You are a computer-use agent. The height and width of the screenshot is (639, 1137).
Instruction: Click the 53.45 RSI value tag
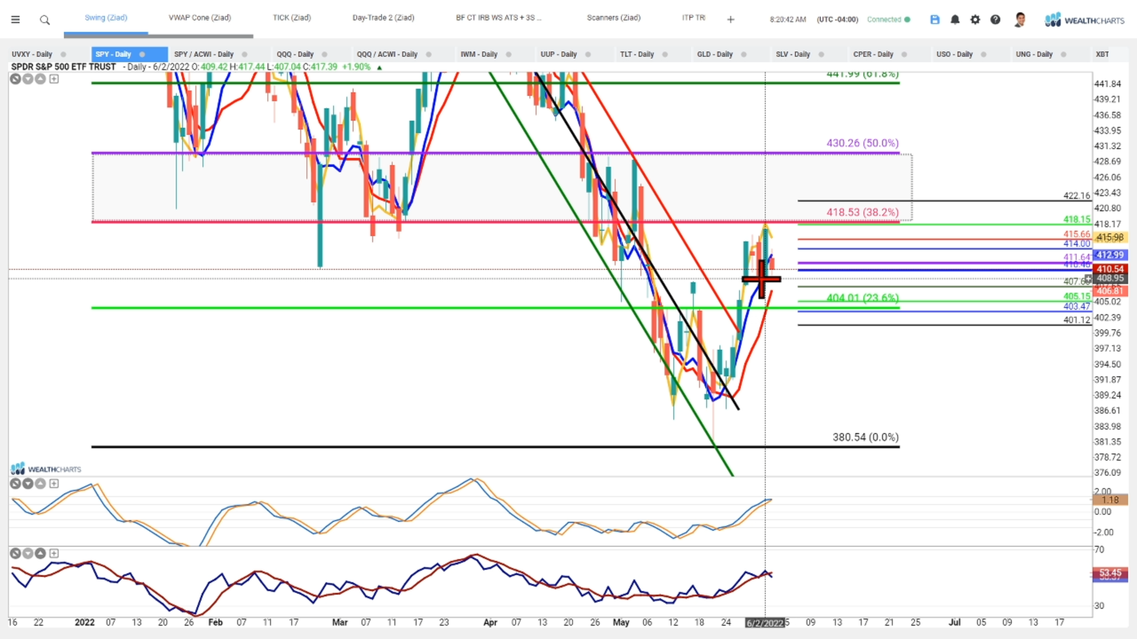1110,573
